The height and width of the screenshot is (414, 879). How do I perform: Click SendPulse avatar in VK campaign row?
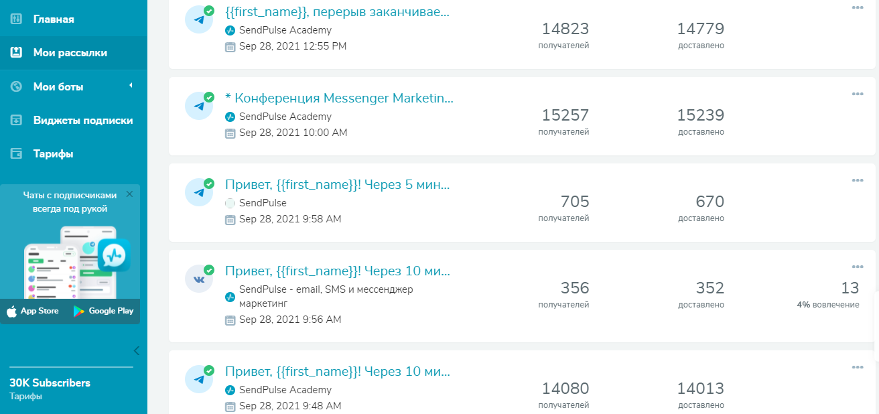click(x=230, y=297)
